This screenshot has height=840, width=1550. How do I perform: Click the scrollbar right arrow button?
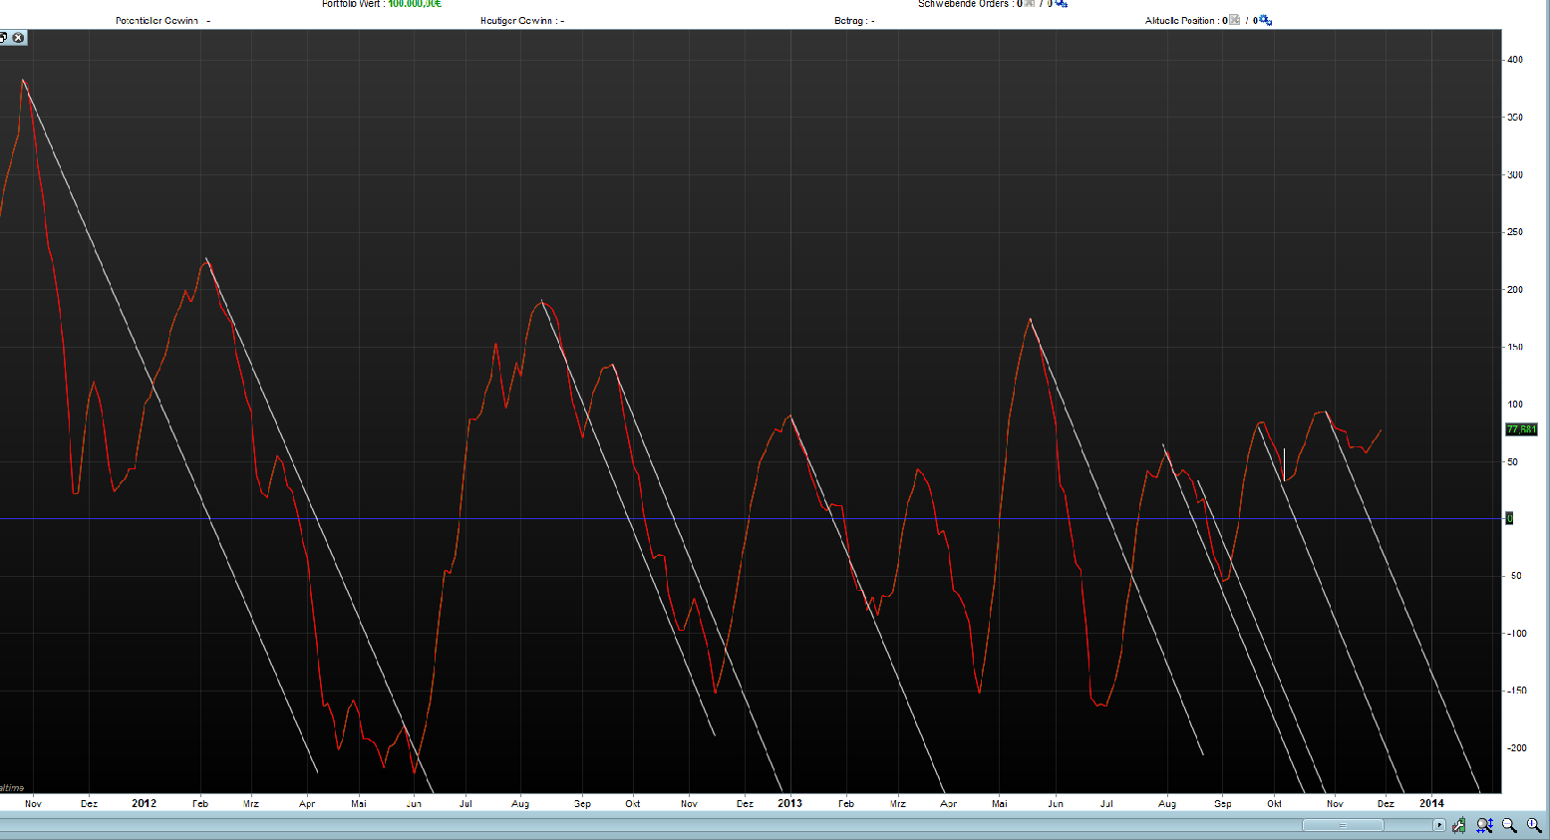coord(1439,825)
